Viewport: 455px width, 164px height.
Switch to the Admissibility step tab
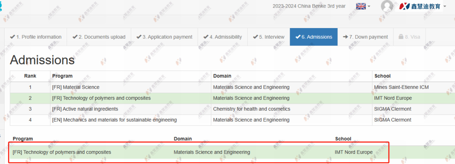pyautogui.click(x=222, y=37)
